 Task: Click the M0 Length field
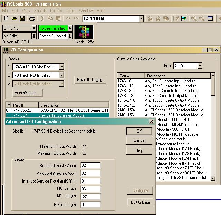click(x=91, y=189)
